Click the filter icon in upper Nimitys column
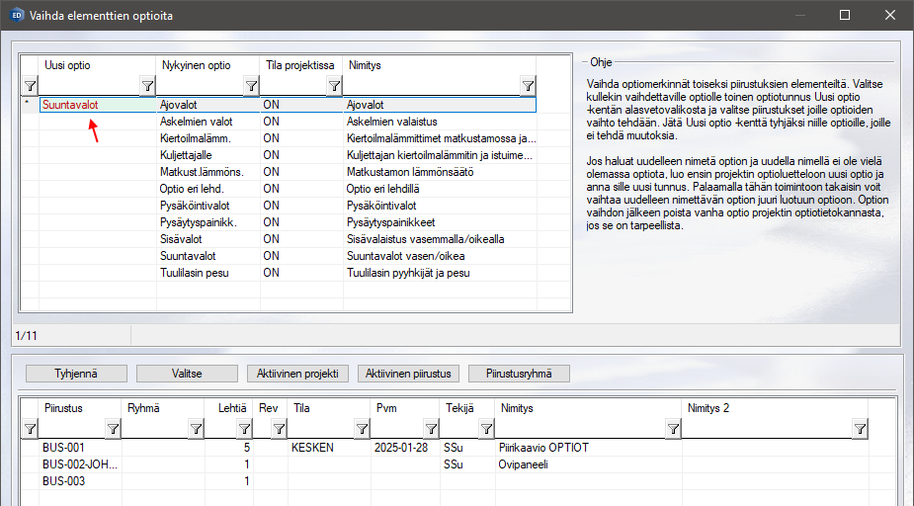The image size is (914, 506). point(528,86)
